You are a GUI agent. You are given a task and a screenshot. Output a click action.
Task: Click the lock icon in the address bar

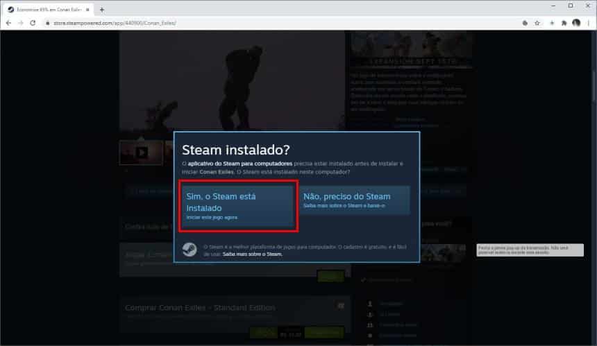click(48, 23)
